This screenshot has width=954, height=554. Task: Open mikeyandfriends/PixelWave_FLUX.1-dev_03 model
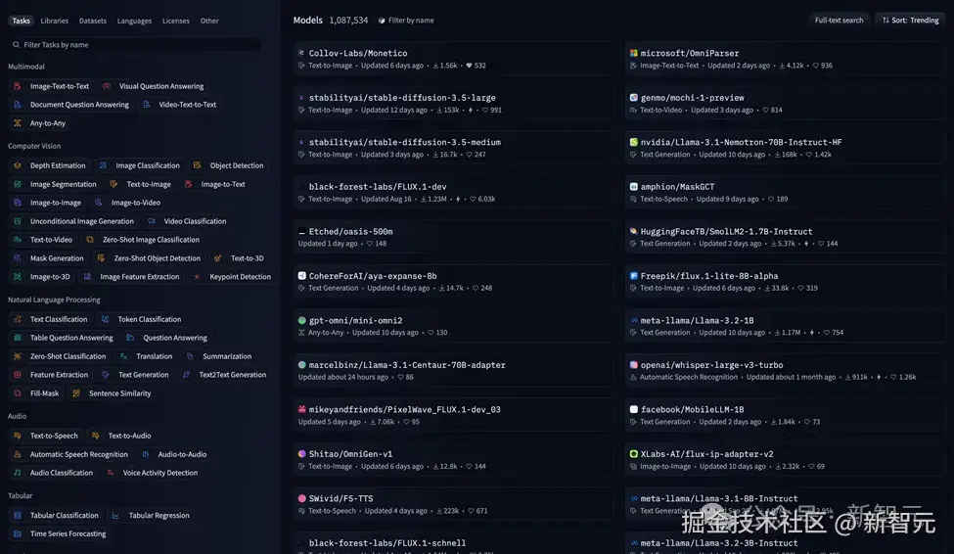pyautogui.click(x=453, y=415)
